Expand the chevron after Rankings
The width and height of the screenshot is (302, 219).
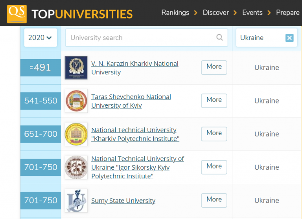[196, 13]
